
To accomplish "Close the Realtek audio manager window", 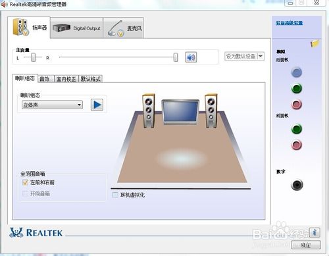I will point(316,3).
